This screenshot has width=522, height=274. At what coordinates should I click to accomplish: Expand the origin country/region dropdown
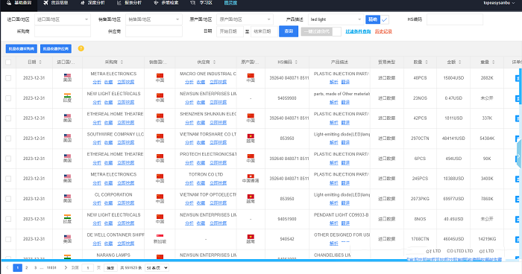click(x=245, y=19)
